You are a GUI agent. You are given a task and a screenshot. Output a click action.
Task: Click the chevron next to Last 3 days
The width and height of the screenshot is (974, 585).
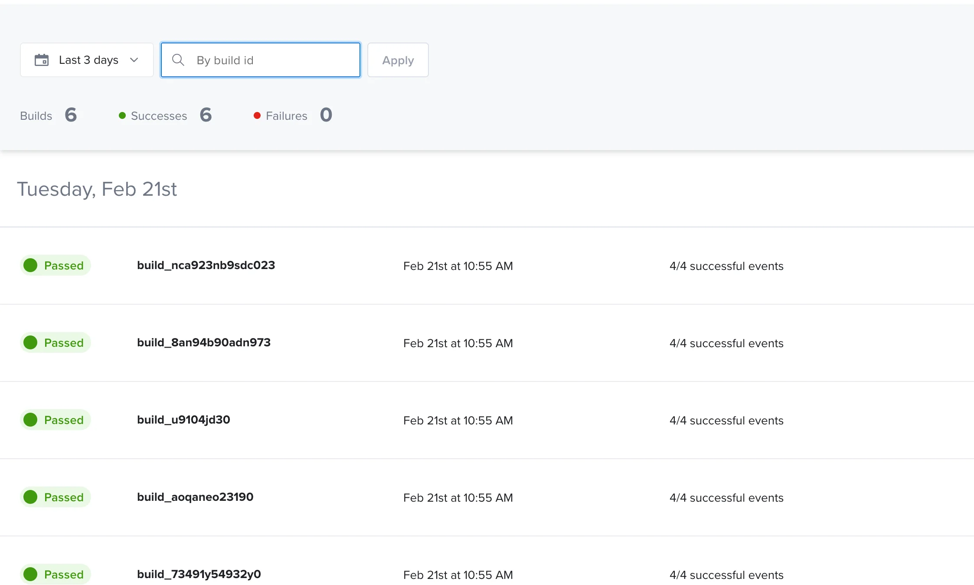[134, 60]
